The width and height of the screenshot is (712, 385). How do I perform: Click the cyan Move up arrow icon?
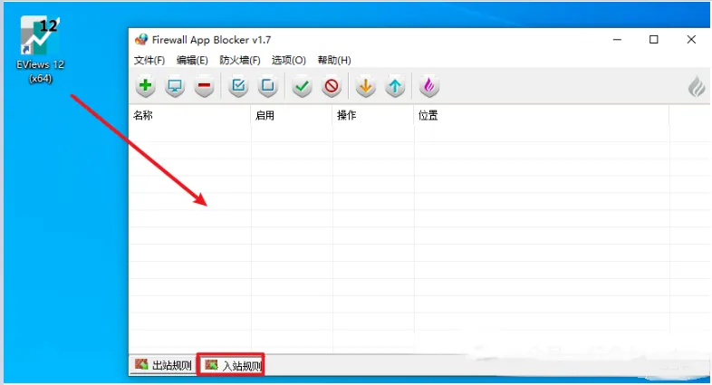point(395,86)
